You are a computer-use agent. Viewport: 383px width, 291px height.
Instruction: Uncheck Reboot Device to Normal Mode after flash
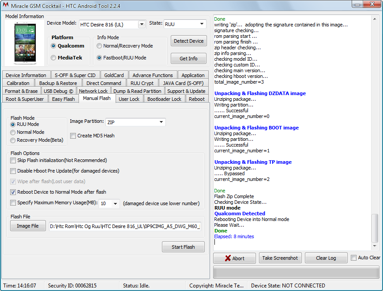(x=13, y=192)
